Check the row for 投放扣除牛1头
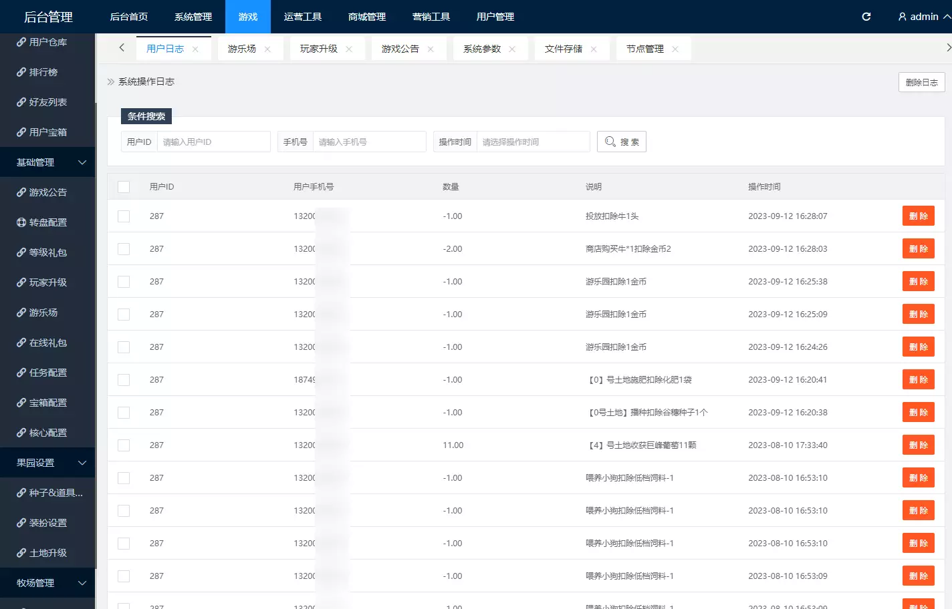Viewport: 952px width, 609px height. tap(124, 216)
